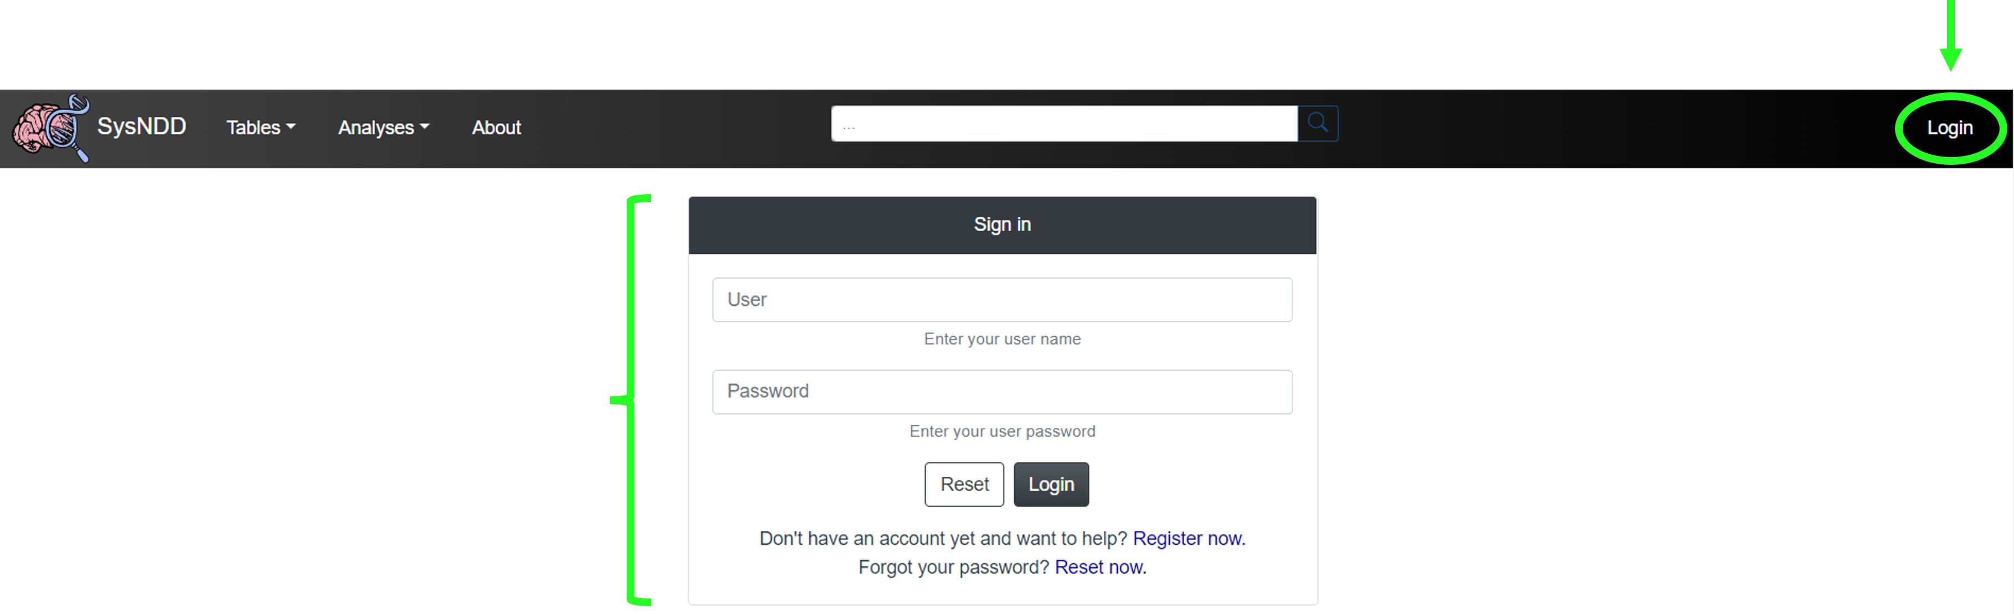
Task: Click the User name input field
Action: click(1003, 299)
